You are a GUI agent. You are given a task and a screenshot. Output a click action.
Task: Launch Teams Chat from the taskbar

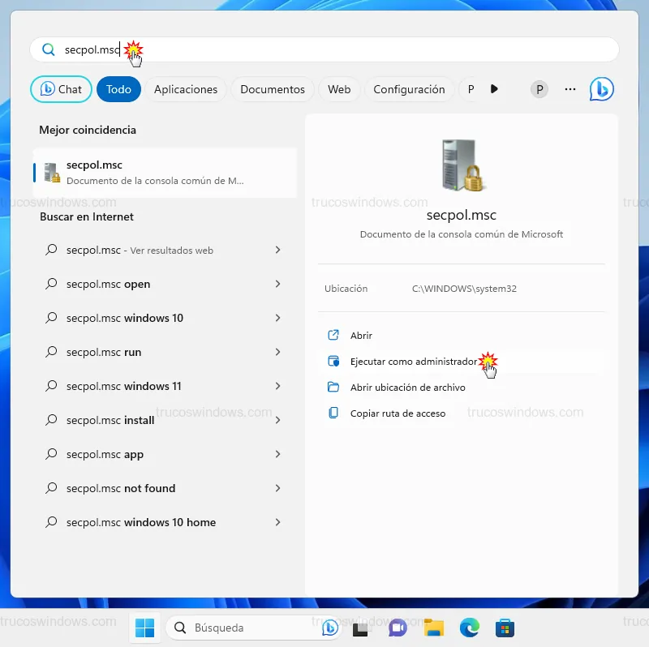[x=398, y=628]
